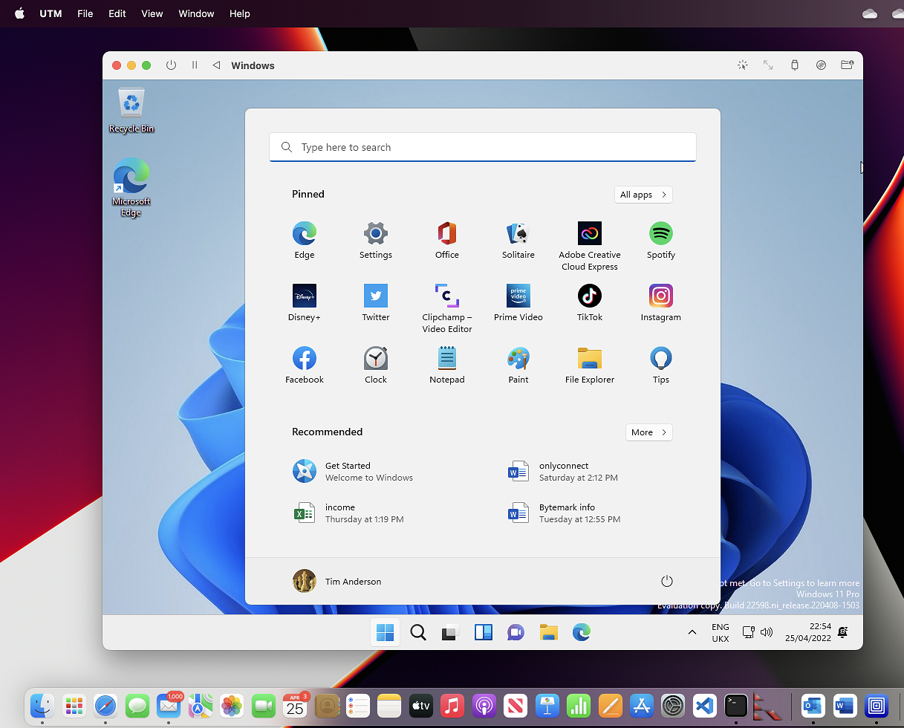The height and width of the screenshot is (728, 904).
Task: Show hidden system tray icons chevron
Action: point(692,632)
